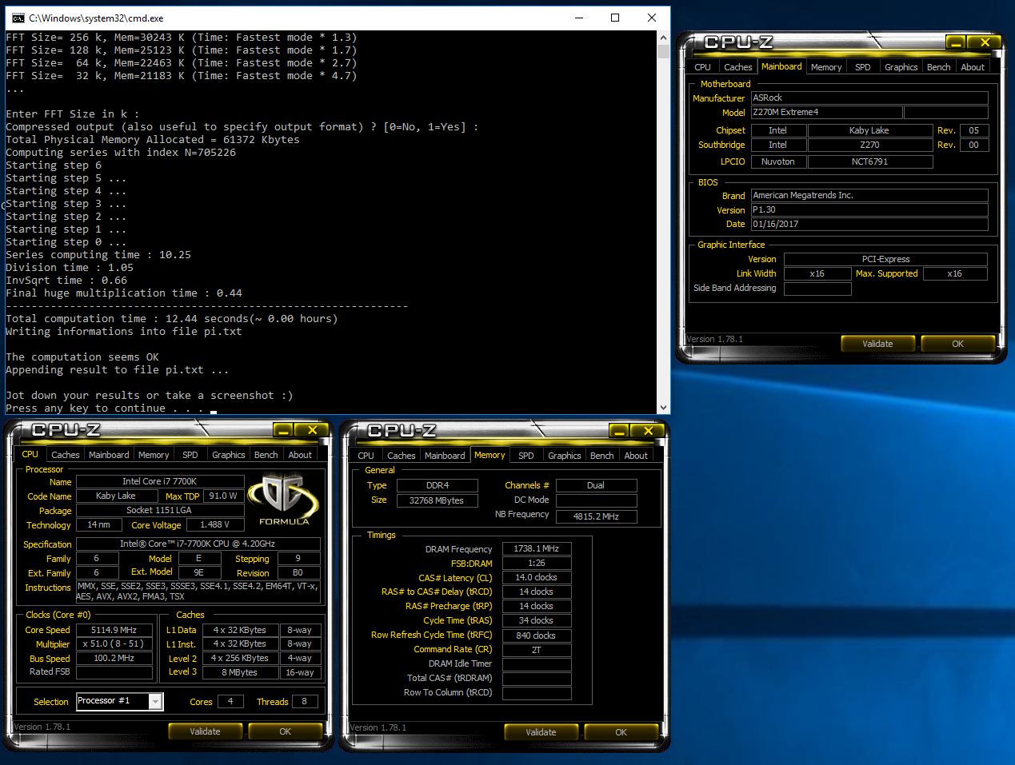This screenshot has height=765, width=1015.
Task: Click the Max TDP value 91.0 W
Action: coord(223,496)
